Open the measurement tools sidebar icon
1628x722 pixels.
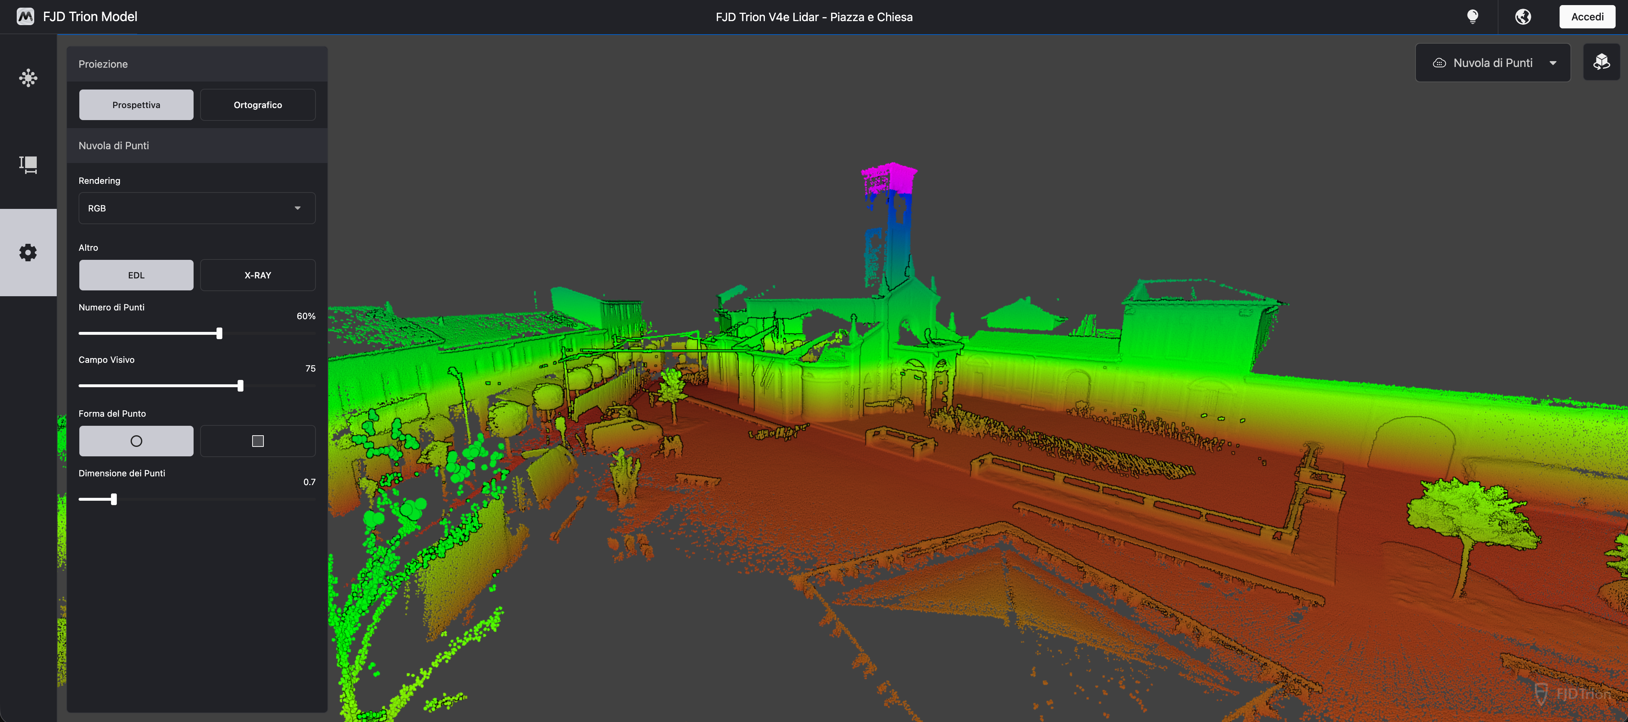(28, 165)
